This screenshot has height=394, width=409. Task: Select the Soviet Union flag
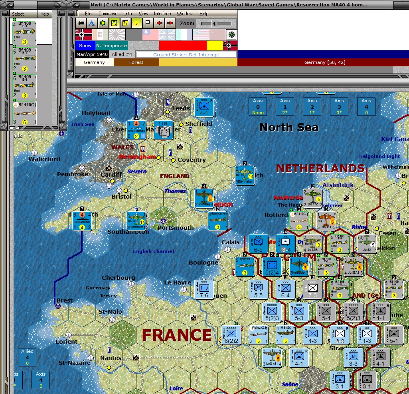pyautogui.click(x=217, y=34)
